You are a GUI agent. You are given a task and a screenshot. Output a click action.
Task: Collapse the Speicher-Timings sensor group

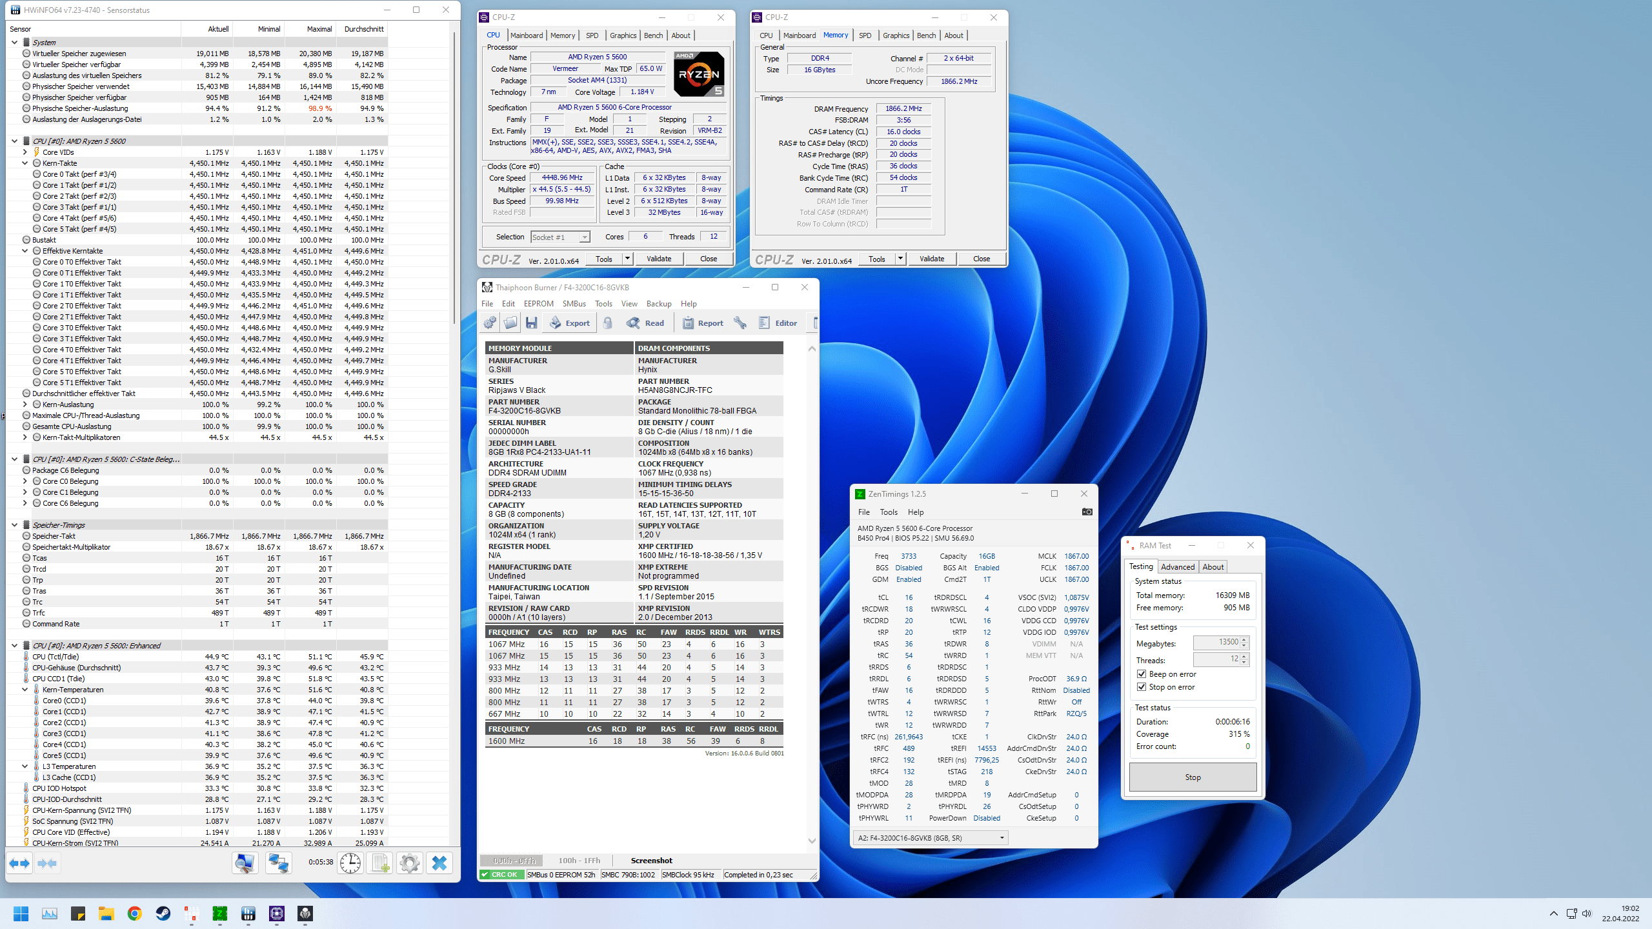coord(14,525)
